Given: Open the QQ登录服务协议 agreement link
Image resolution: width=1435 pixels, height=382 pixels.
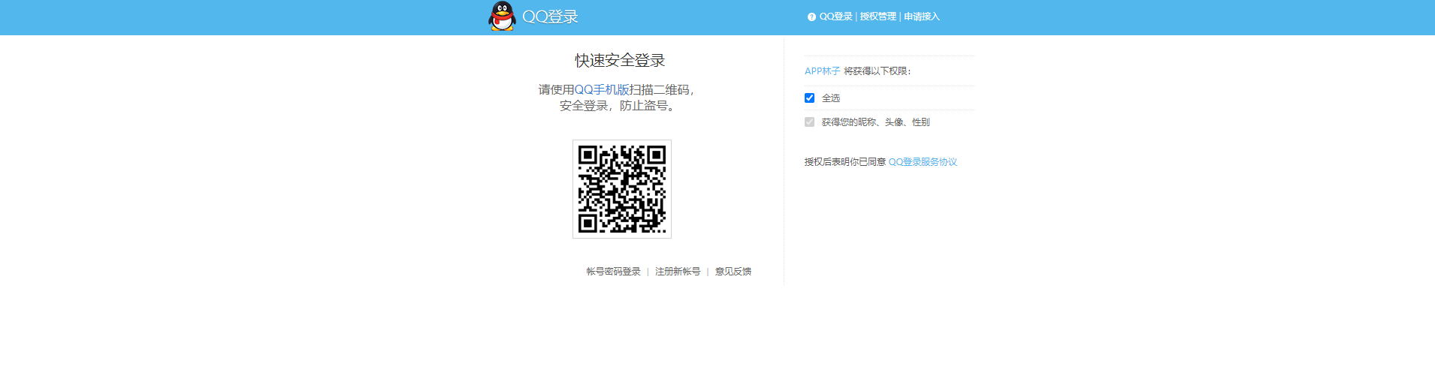Looking at the screenshot, I should coord(923,162).
